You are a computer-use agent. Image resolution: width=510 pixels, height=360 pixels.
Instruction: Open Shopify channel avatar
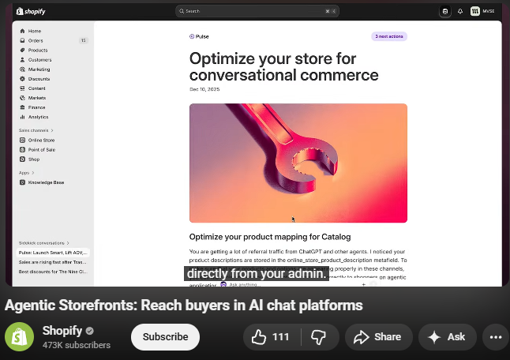point(19,337)
